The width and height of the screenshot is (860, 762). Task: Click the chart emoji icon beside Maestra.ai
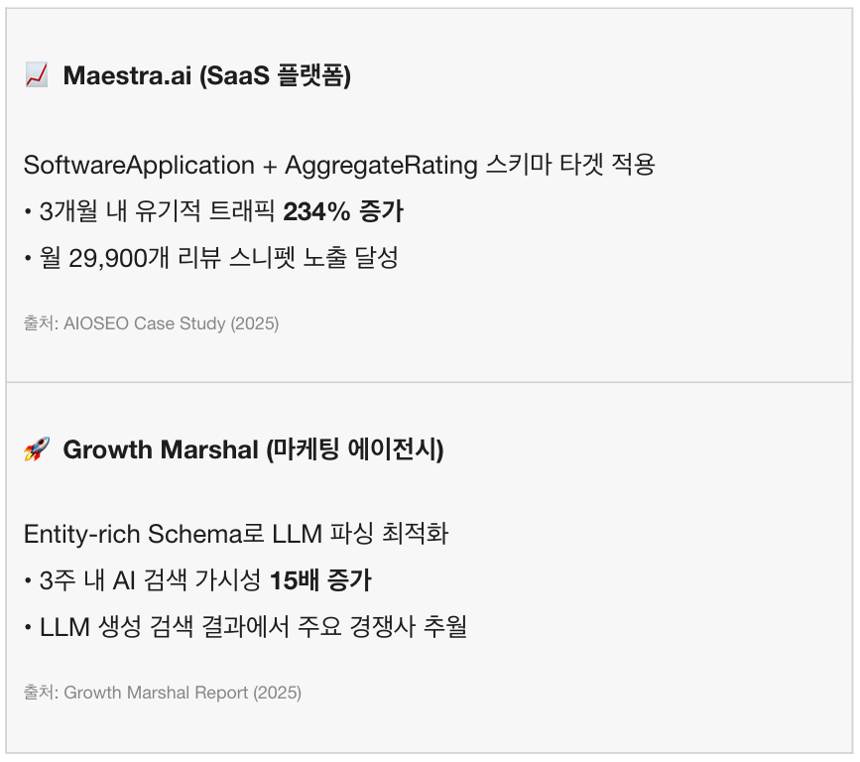36,75
